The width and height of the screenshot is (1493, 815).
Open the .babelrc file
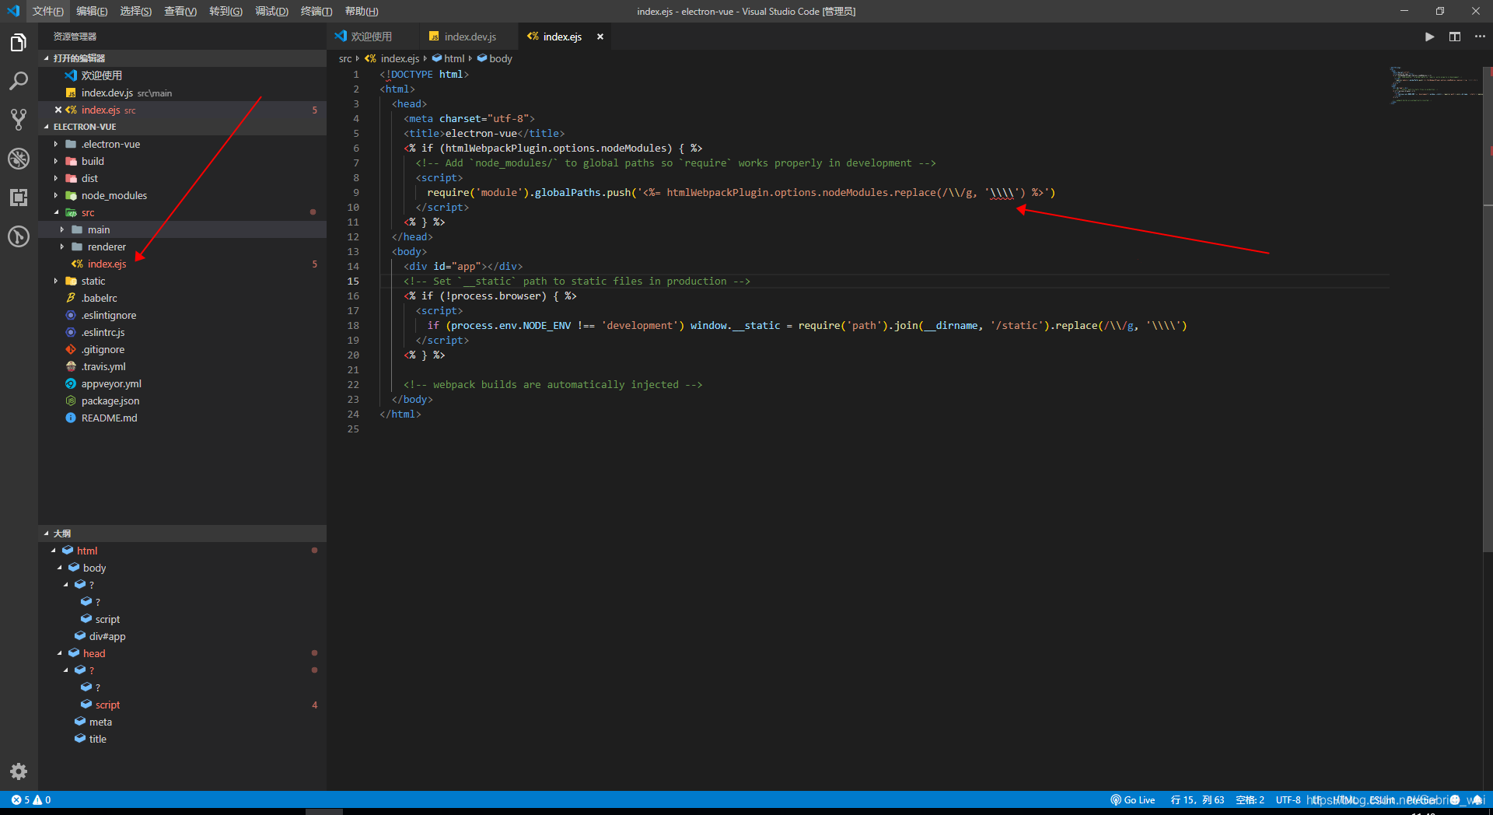point(183,298)
